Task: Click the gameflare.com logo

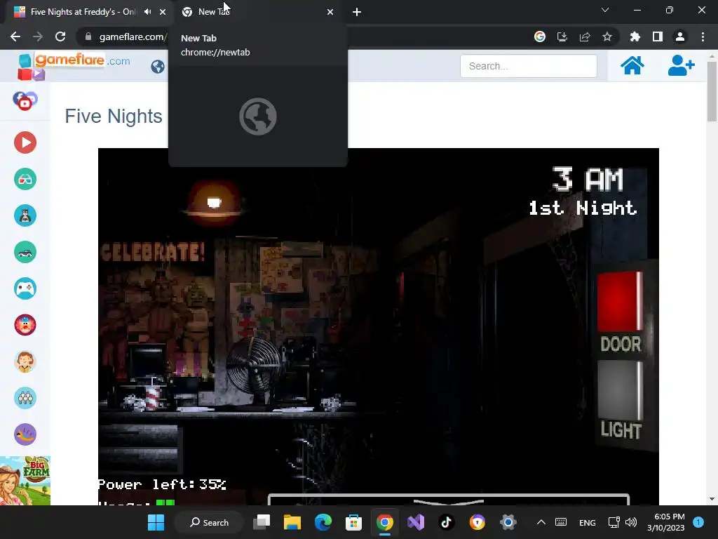Action: pyautogui.click(x=74, y=66)
